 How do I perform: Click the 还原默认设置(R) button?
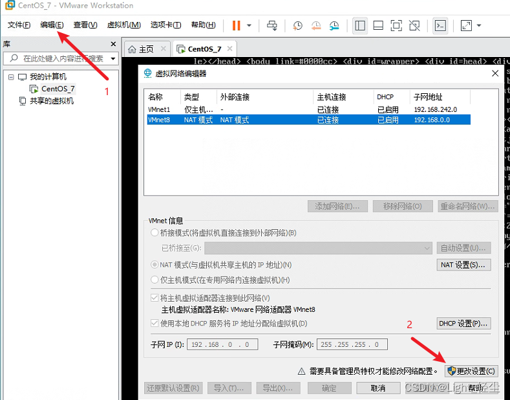(173, 388)
